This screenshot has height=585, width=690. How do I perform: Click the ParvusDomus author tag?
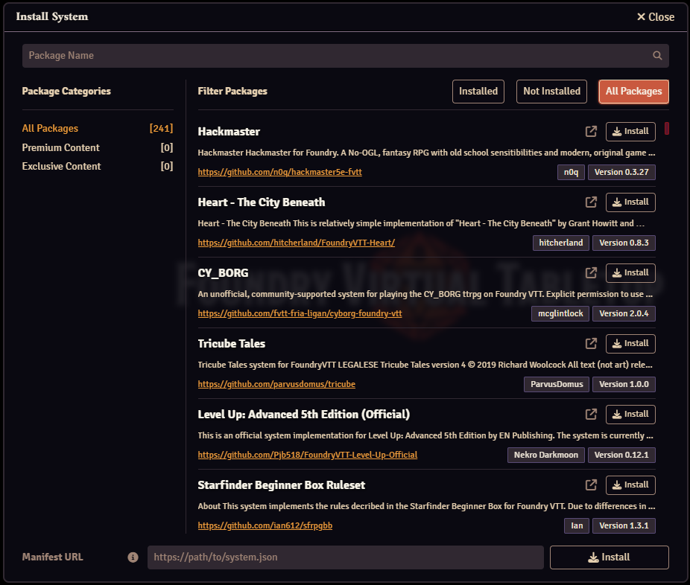556,385
